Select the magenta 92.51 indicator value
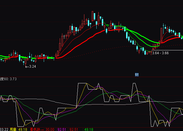Image resolution: width=183 pixels, height=131 pixels. click(x=62, y=129)
